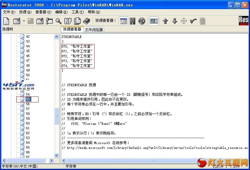Switch to hex view mode (H)
The image size is (250, 170).
pyautogui.click(x=133, y=21)
